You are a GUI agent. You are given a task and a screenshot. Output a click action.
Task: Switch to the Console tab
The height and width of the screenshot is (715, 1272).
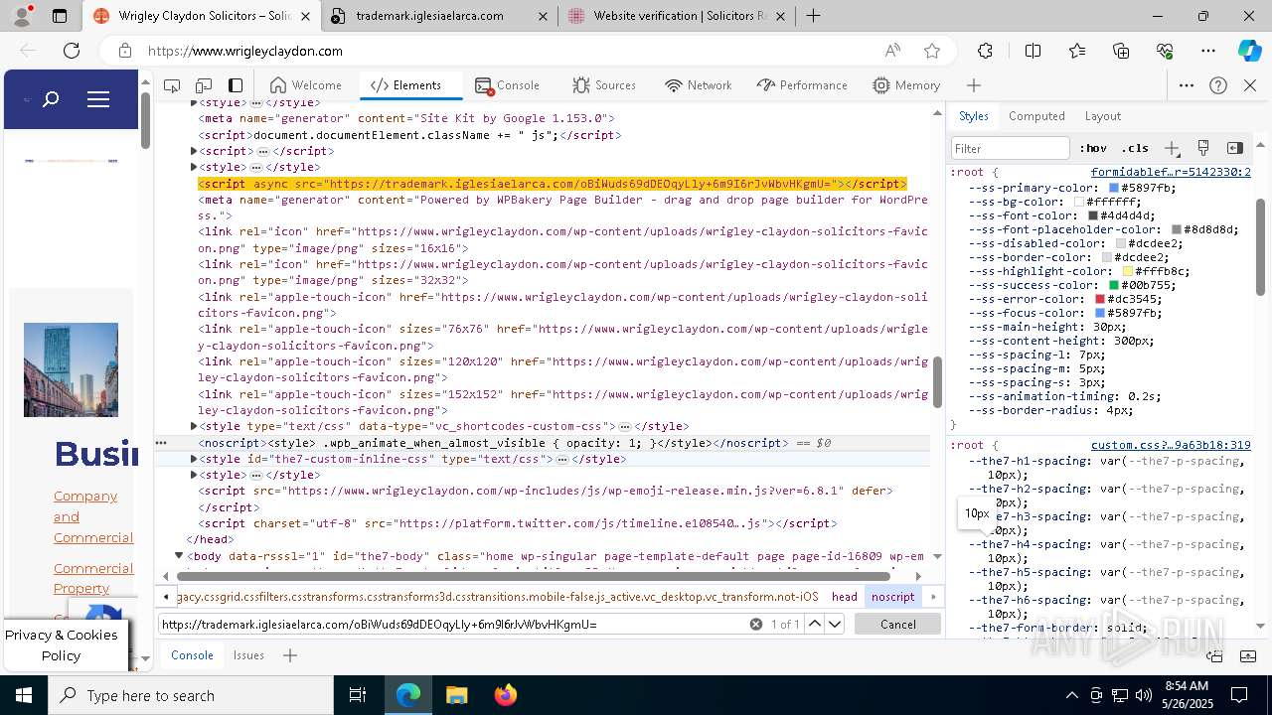coord(508,85)
